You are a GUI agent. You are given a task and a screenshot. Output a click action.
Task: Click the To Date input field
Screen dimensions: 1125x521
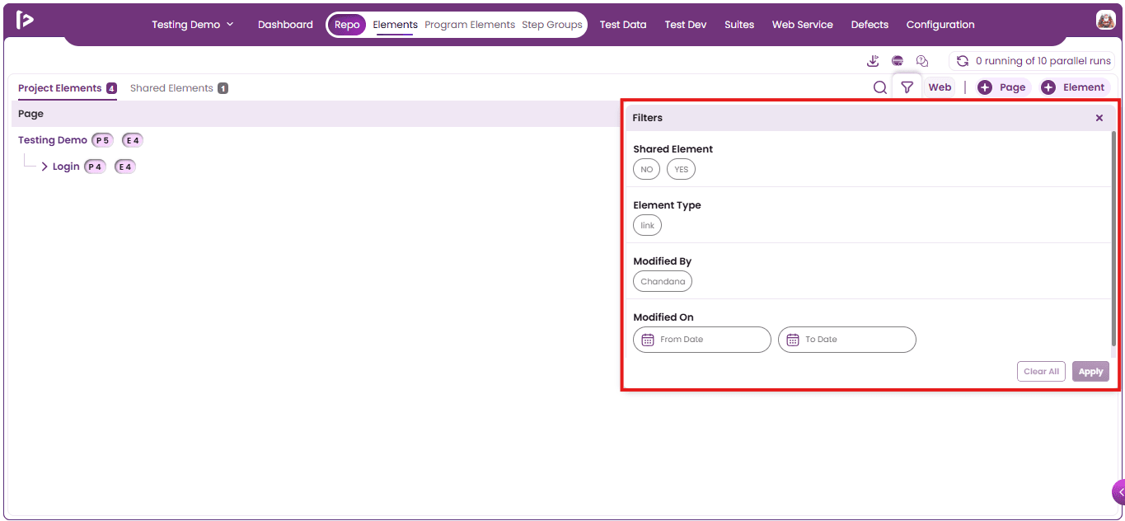click(x=847, y=340)
